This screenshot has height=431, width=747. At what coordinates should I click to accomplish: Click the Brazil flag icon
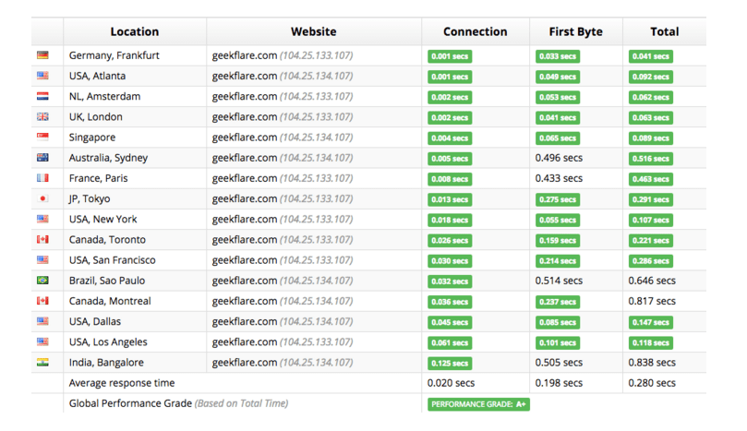[x=42, y=281]
